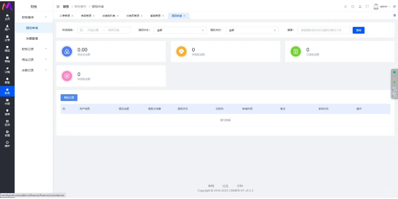
Task: Click the 开始日期 start date field
Action: click(93, 30)
